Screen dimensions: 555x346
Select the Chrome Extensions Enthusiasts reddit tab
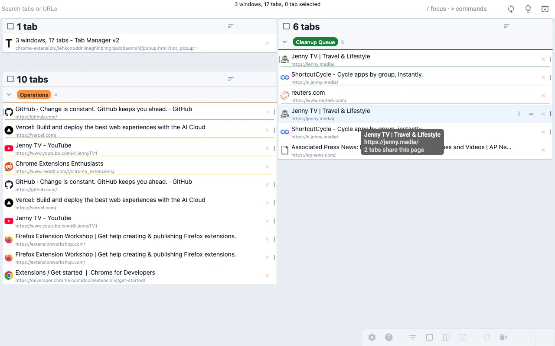click(x=130, y=167)
